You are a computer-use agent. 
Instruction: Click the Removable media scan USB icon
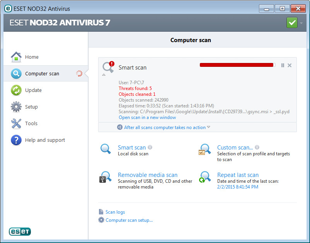click(x=105, y=177)
